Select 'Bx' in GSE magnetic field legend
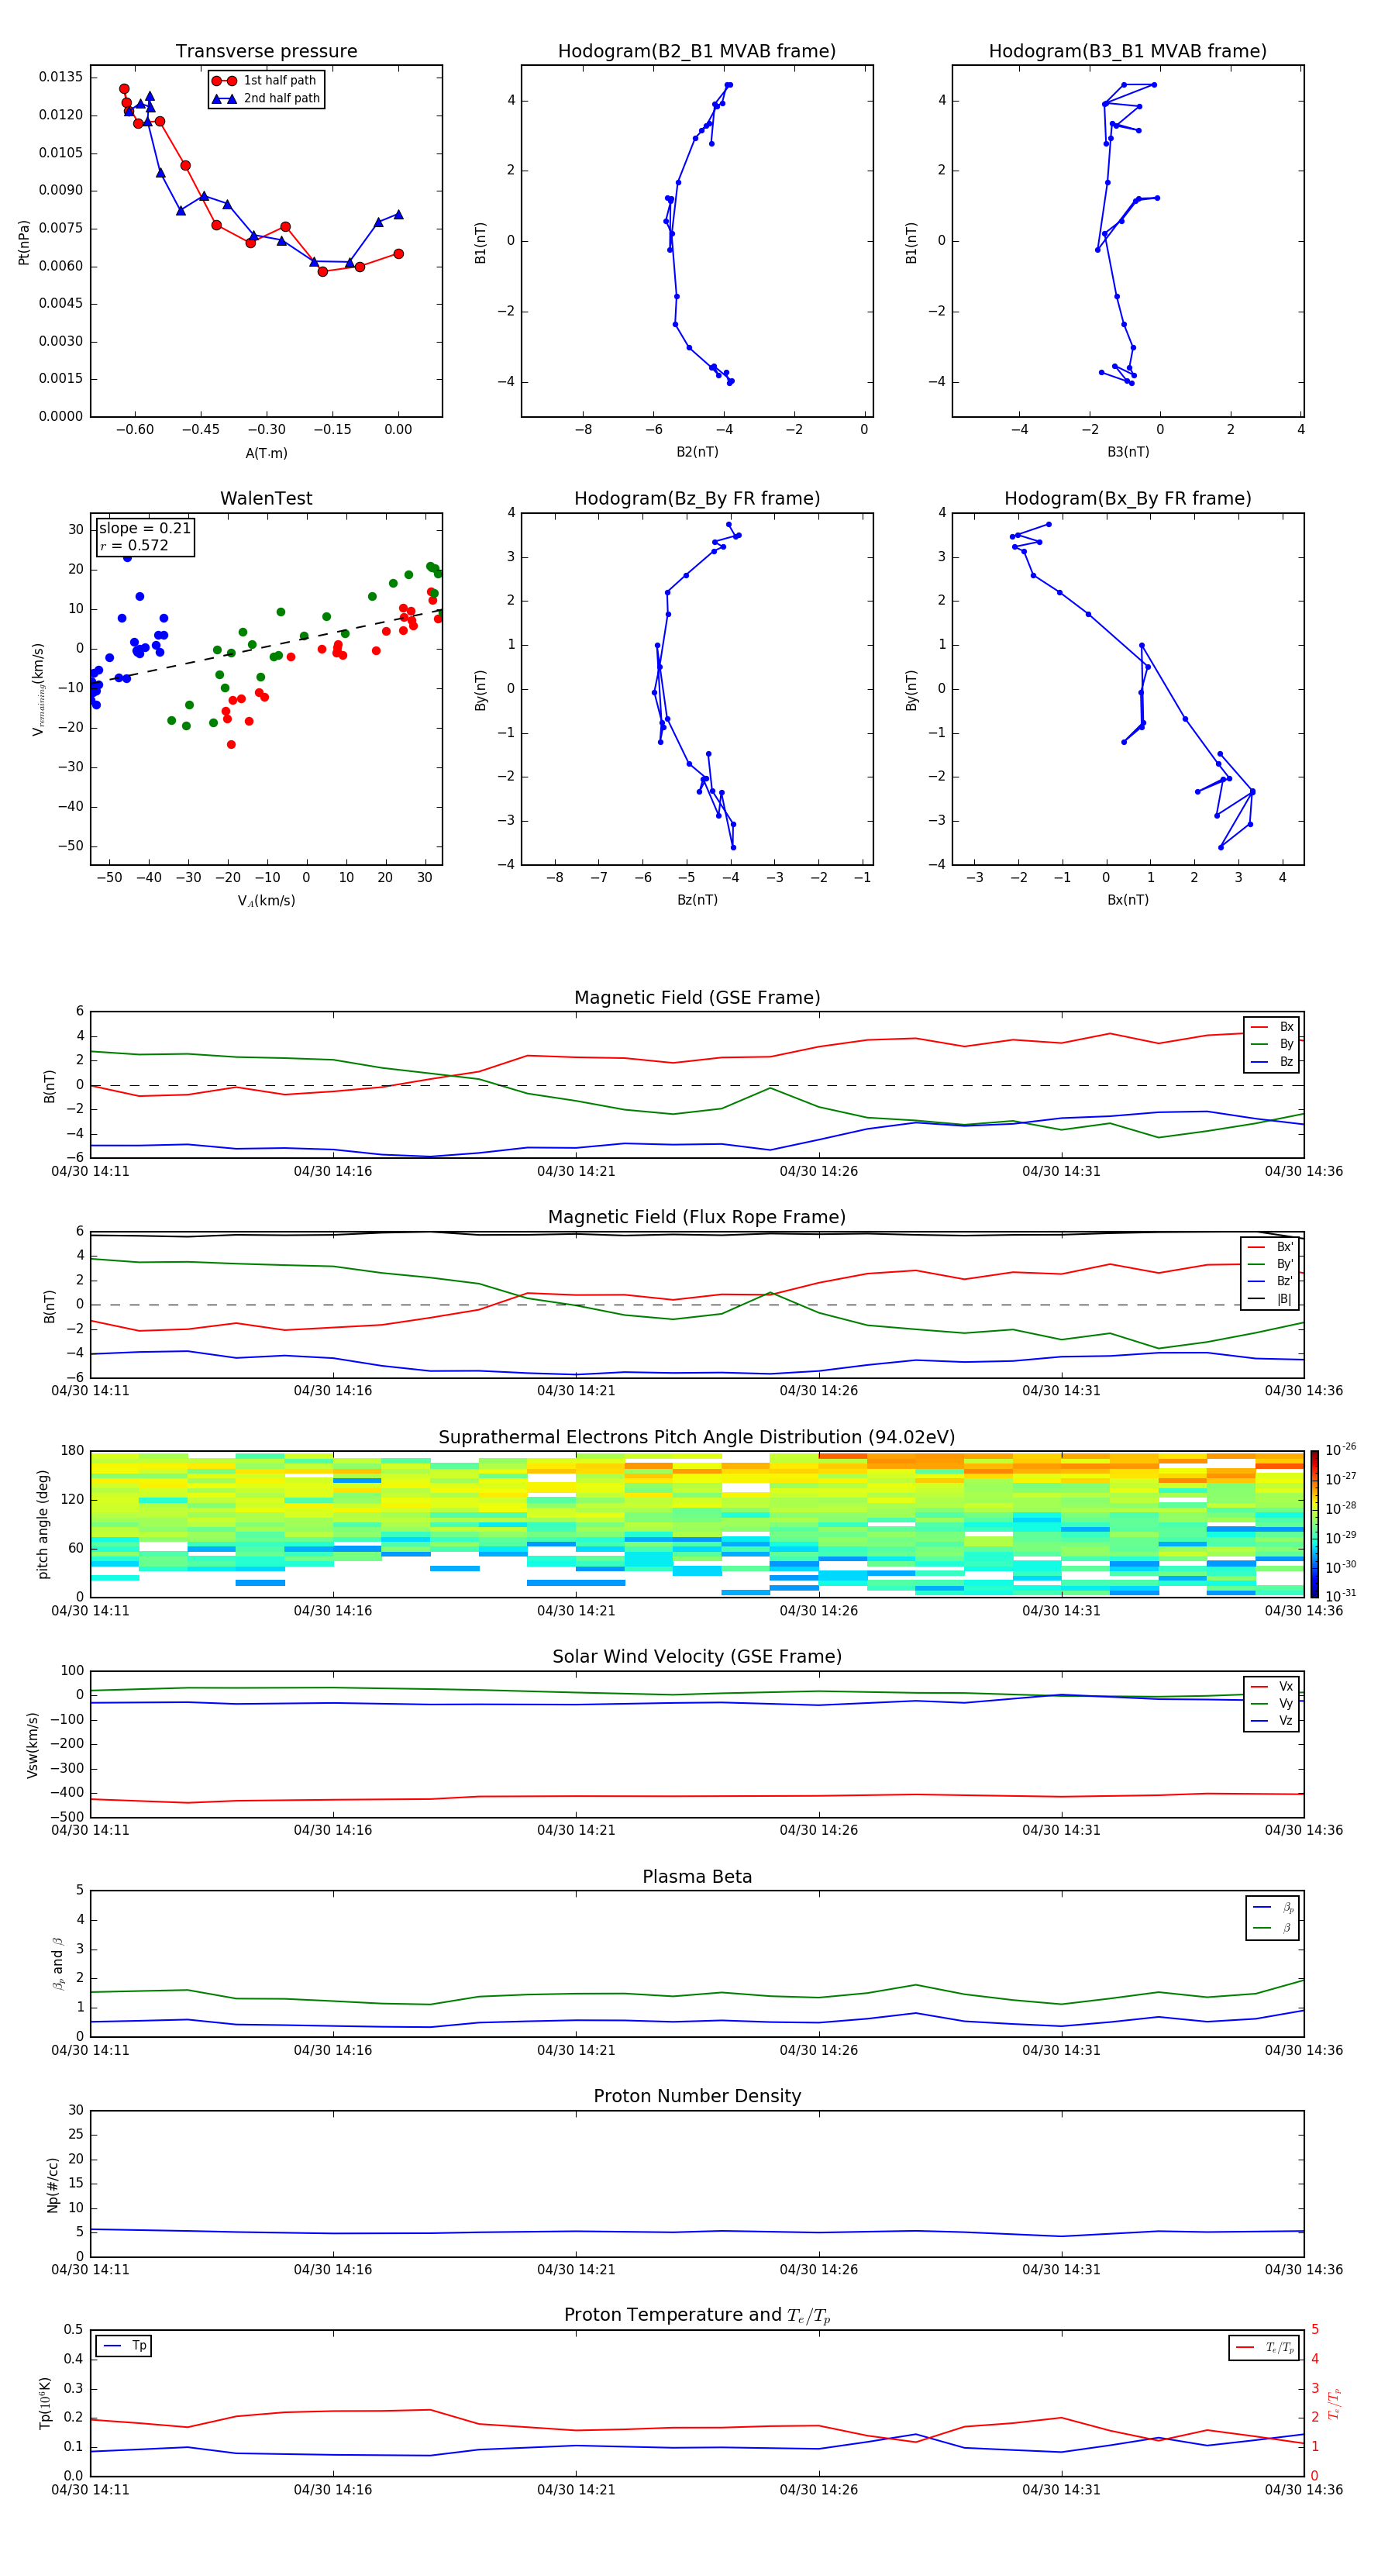The image size is (1395, 2558). click(1272, 1027)
